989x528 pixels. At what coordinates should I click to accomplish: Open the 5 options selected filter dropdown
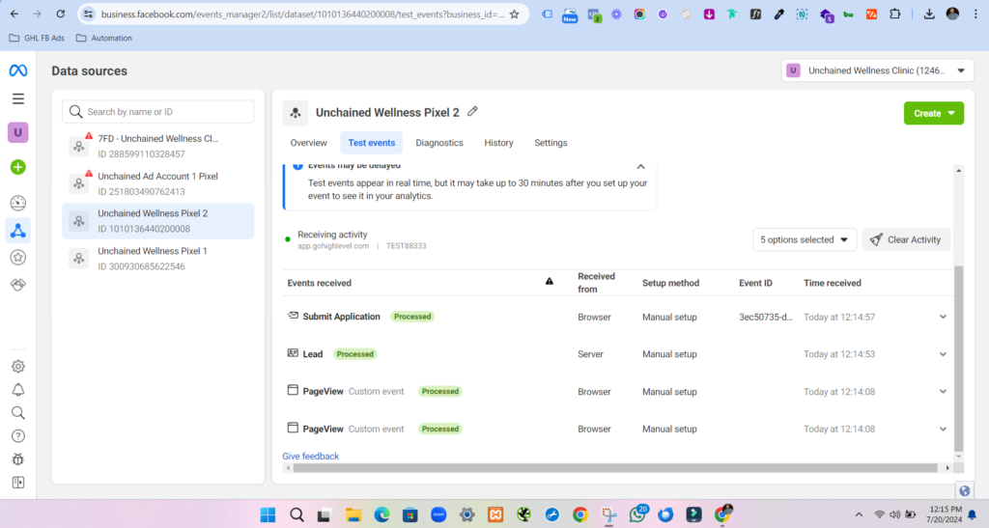point(805,239)
